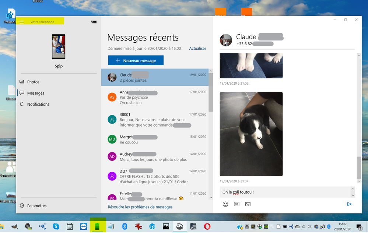
Task: Open the 38001 message thread
Action: point(155,120)
